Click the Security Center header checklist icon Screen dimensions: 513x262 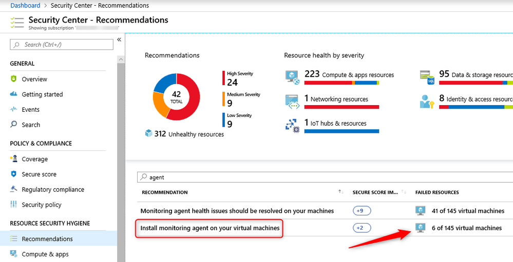[17, 22]
